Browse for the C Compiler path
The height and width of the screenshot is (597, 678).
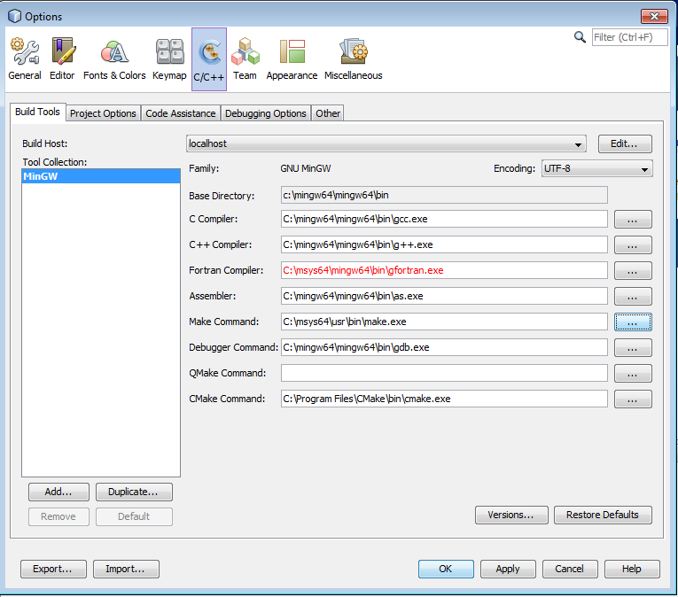632,219
